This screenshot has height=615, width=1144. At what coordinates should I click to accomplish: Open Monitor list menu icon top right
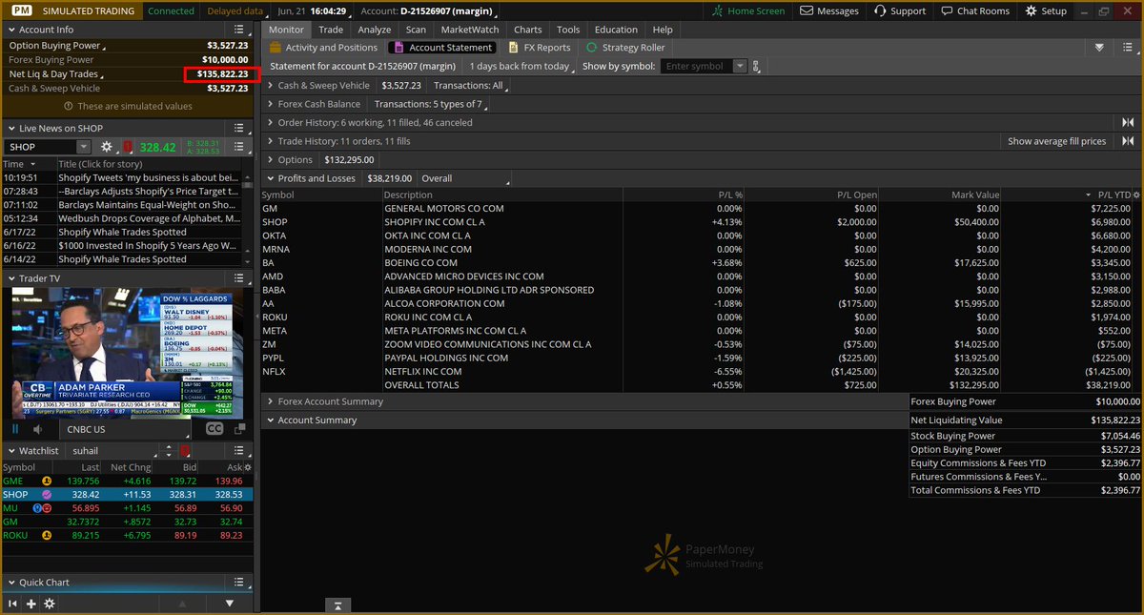[1128, 48]
